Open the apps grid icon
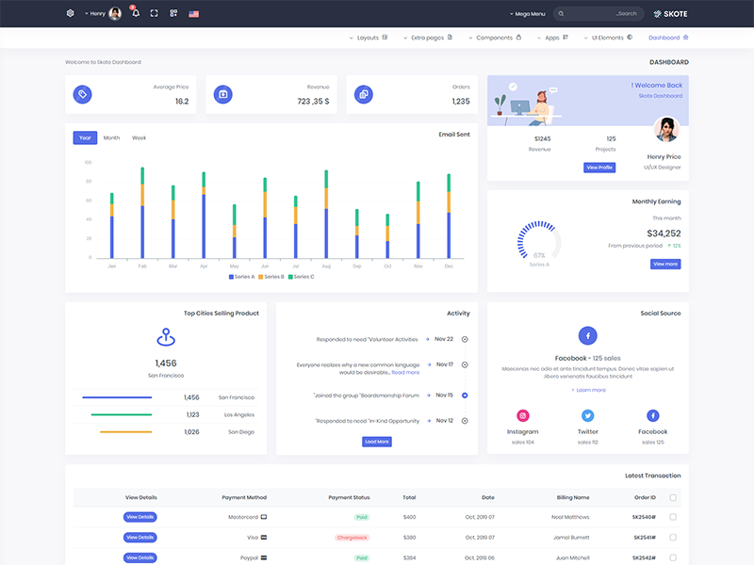Viewport: 754px width, 565px height. coord(173,14)
